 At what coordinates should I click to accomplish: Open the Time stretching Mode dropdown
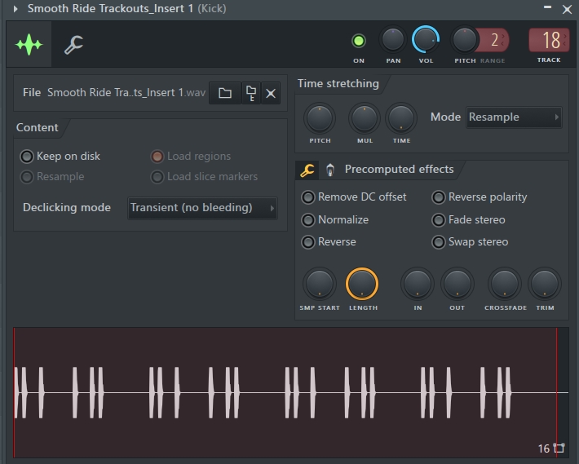coord(514,117)
